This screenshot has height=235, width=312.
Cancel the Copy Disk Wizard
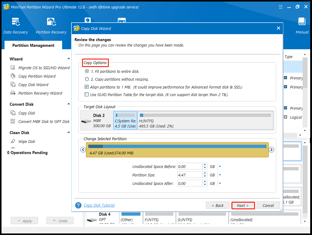[268, 205]
